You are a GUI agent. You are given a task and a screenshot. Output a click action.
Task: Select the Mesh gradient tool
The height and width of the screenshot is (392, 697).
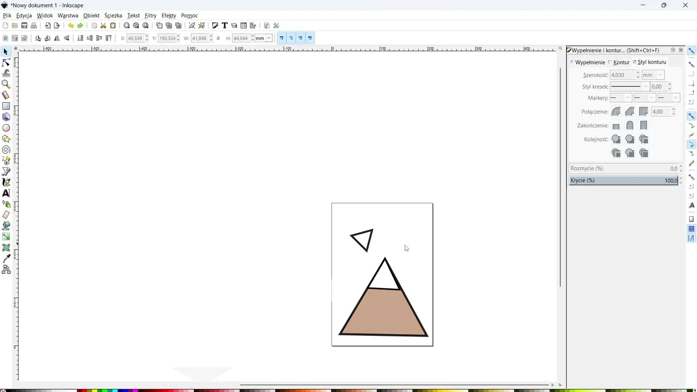(x=6, y=248)
